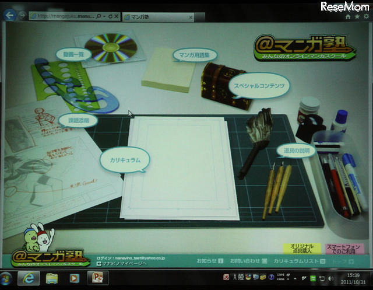Open the 動画一覧 speech bubble

pos(74,55)
